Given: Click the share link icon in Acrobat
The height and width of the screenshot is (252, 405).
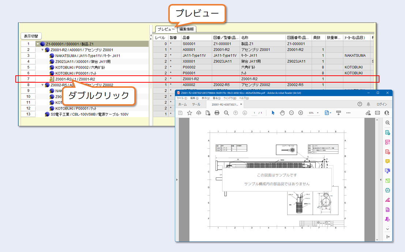Looking at the screenshot, I should coord(368,113).
